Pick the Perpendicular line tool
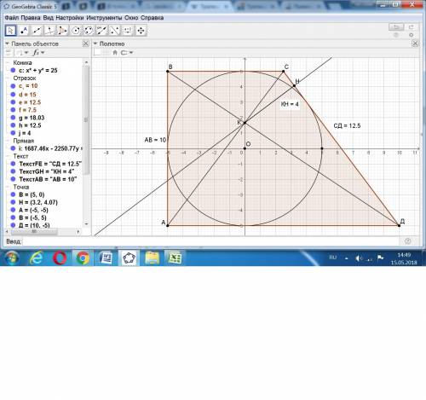Image resolution: width=426 pixels, height=400 pixels. [x=49, y=31]
